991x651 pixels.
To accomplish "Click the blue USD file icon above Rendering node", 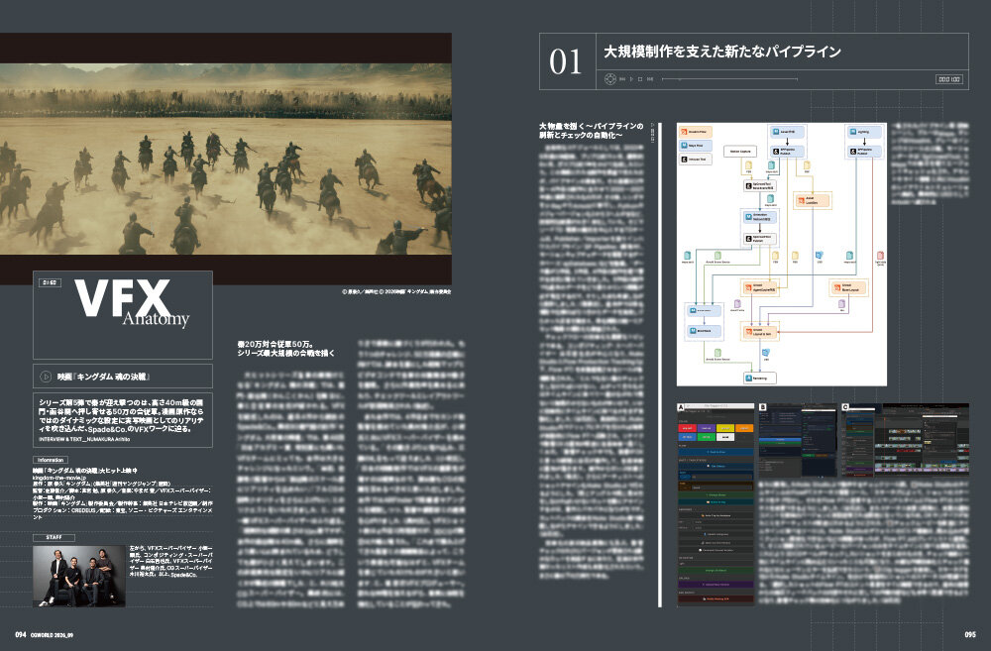I will pyautogui.click(x=766, y=354).
